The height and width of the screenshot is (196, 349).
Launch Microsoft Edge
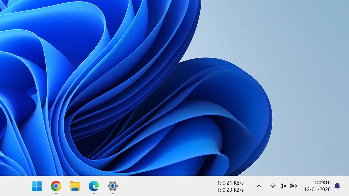click(93, 186)
